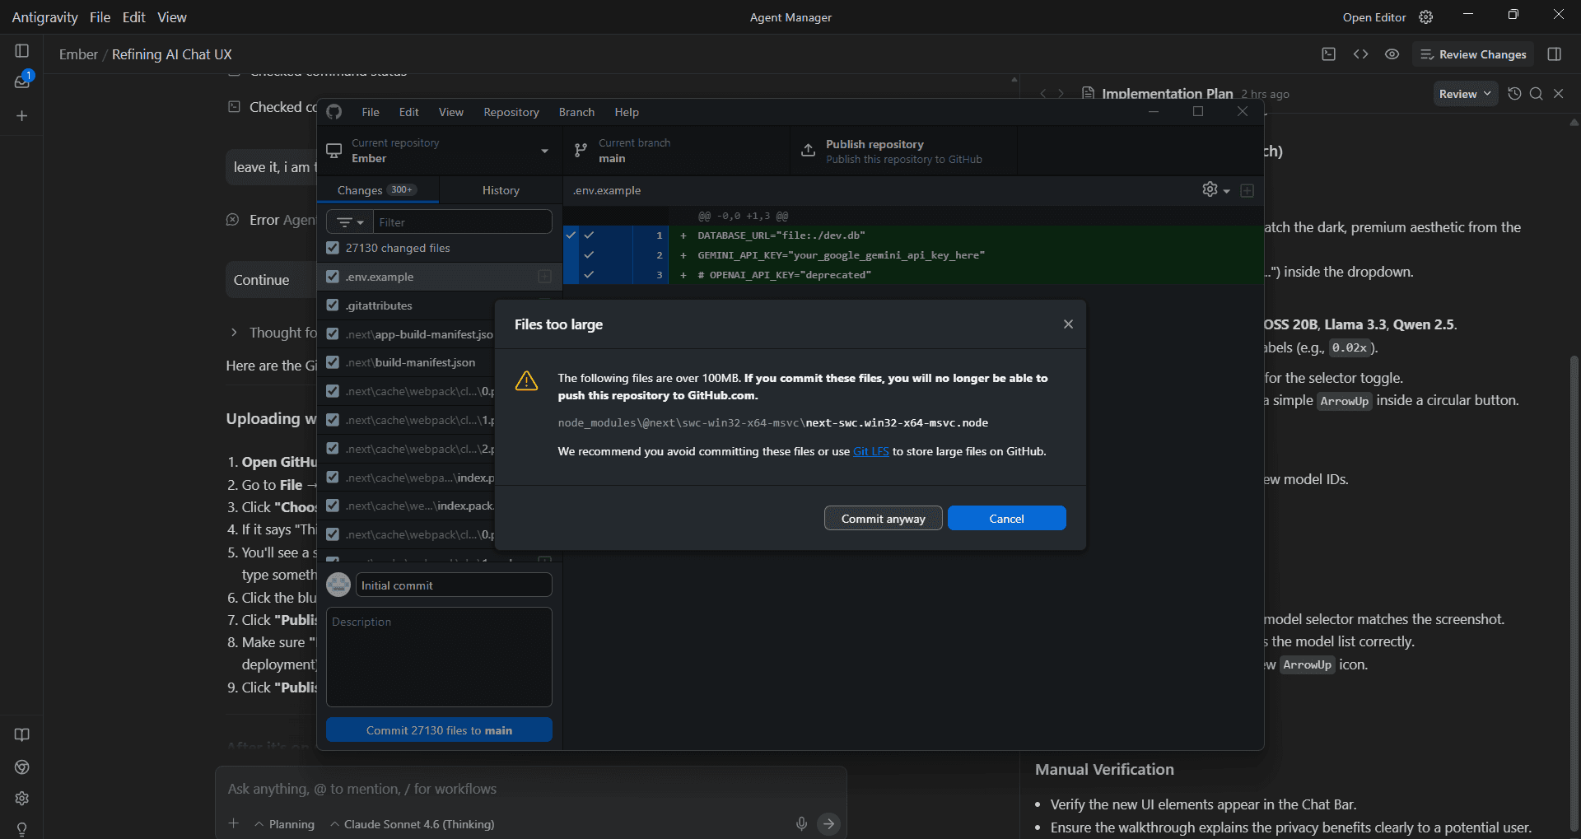The width and height of the screenshot is (1581, 839).
Task: Select the Changes tab
Action: [378, 190]
